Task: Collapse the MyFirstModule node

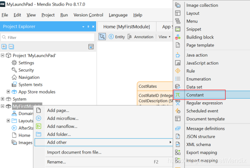Action: pyautogui.click(x=2, y=106)
